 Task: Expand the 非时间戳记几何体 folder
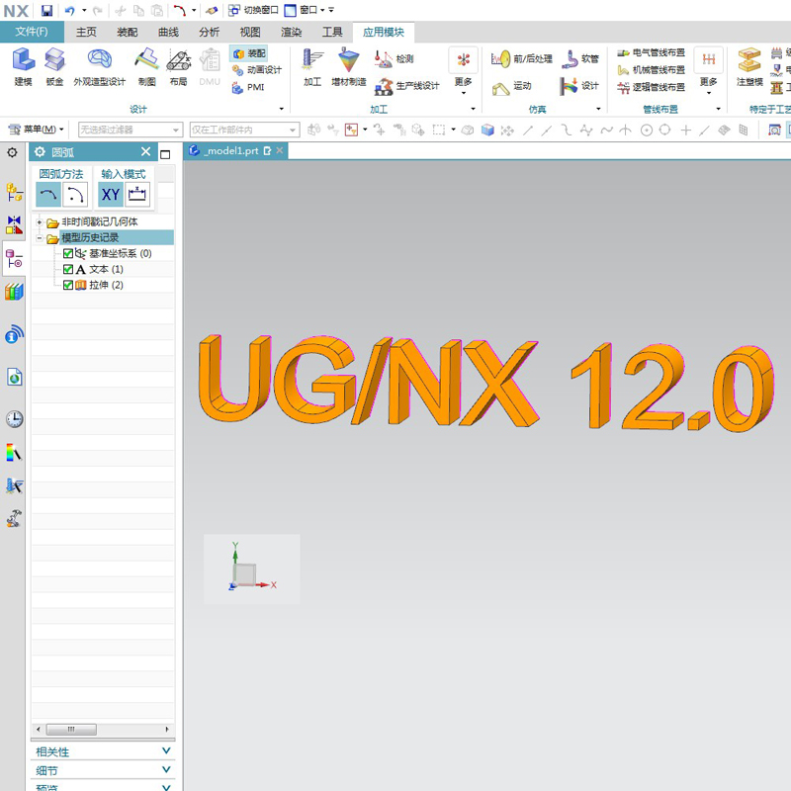coord(40,221)
